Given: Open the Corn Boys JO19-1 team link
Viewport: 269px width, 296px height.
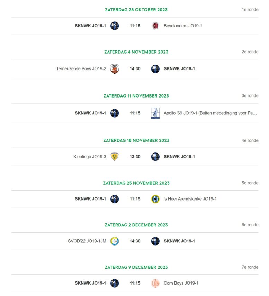Looking at the screenshot, I should (x=181, y=283).
